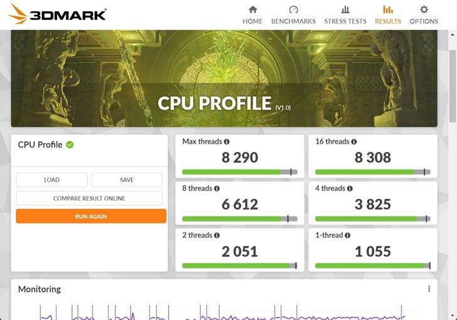Viewport: 457px width, 320px height.
Task: Click 8 threads info icon
Action: tap(217, 189)
